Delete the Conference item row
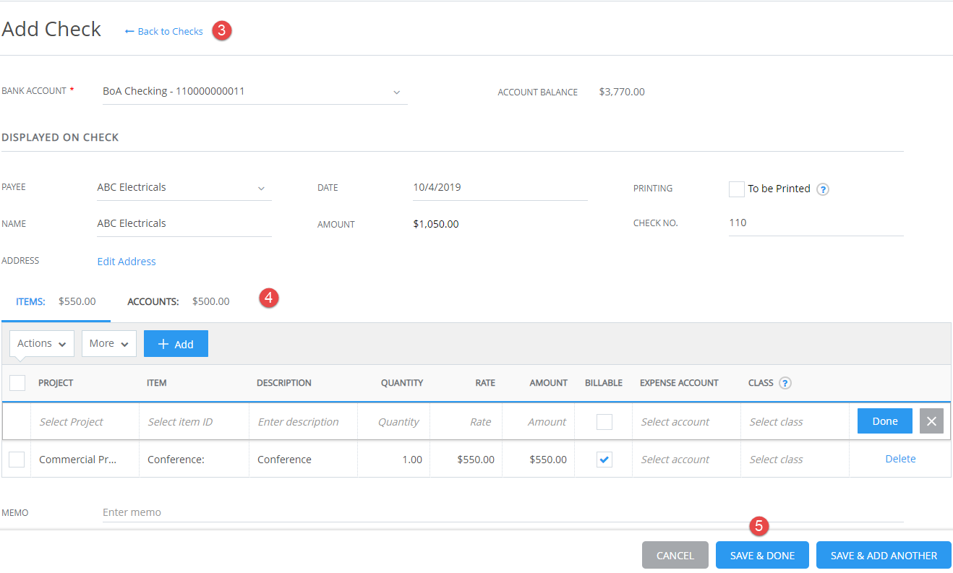Screen dimensions: 953x573 pos(900,459)
